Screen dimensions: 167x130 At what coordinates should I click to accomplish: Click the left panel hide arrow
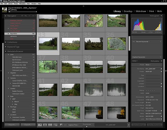pos(1,71)
